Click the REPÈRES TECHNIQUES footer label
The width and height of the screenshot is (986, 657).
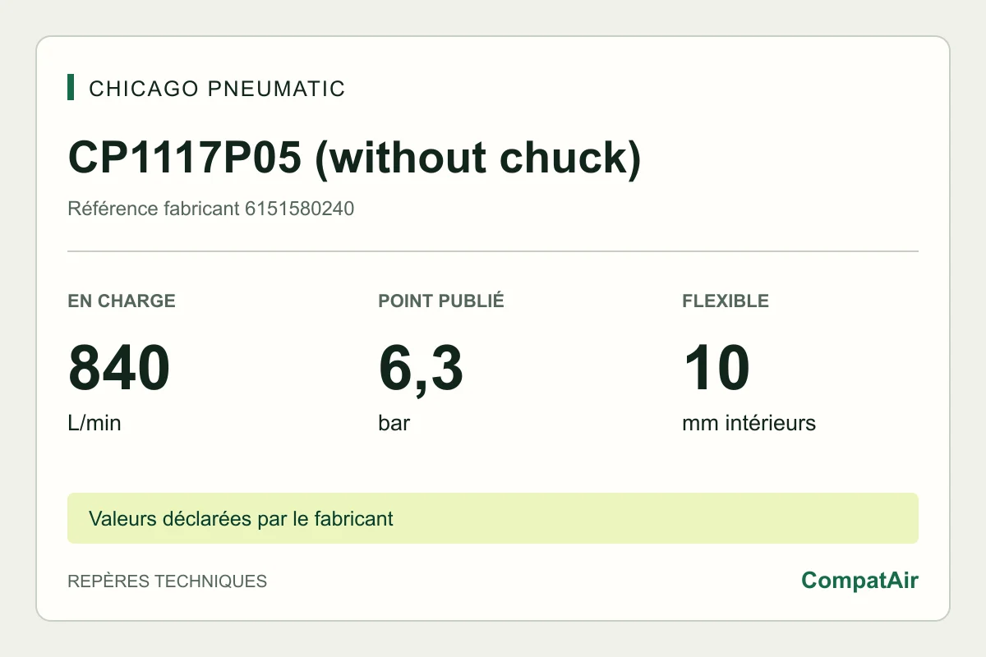pyautogui.click(x=167, y=581)
